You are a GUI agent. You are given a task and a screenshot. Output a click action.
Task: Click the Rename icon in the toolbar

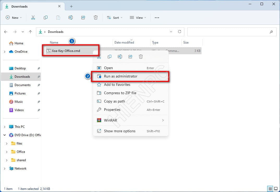(71, 17)
